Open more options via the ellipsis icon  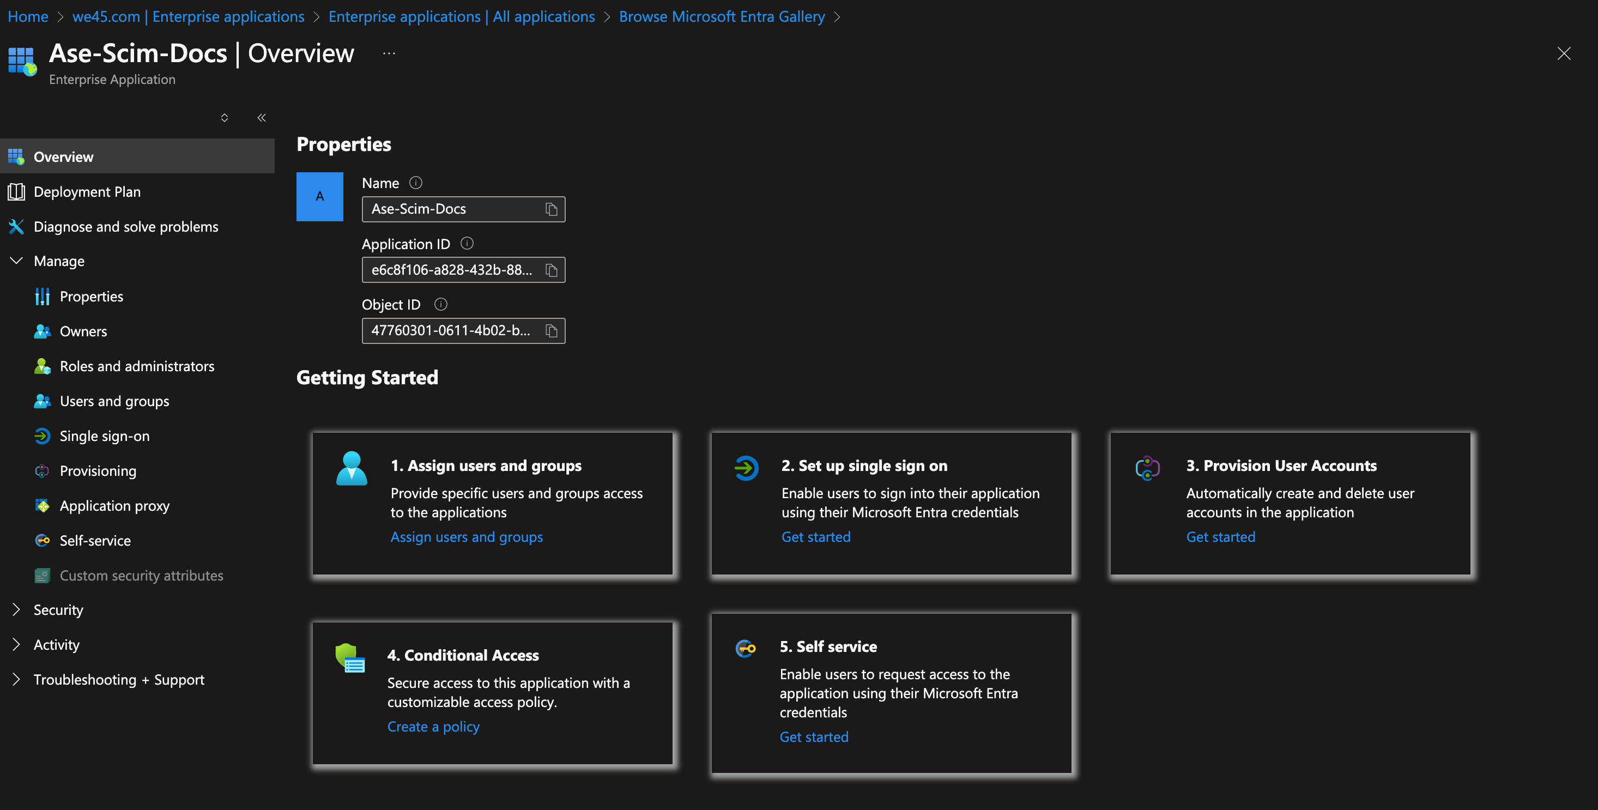[389, 53]
